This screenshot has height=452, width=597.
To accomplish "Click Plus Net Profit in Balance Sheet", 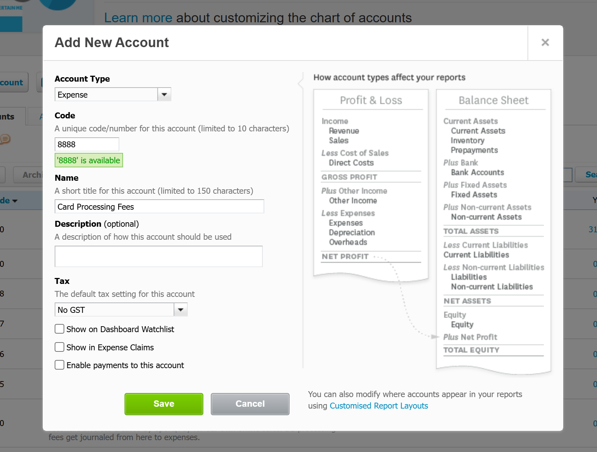I will pos(470,337).
